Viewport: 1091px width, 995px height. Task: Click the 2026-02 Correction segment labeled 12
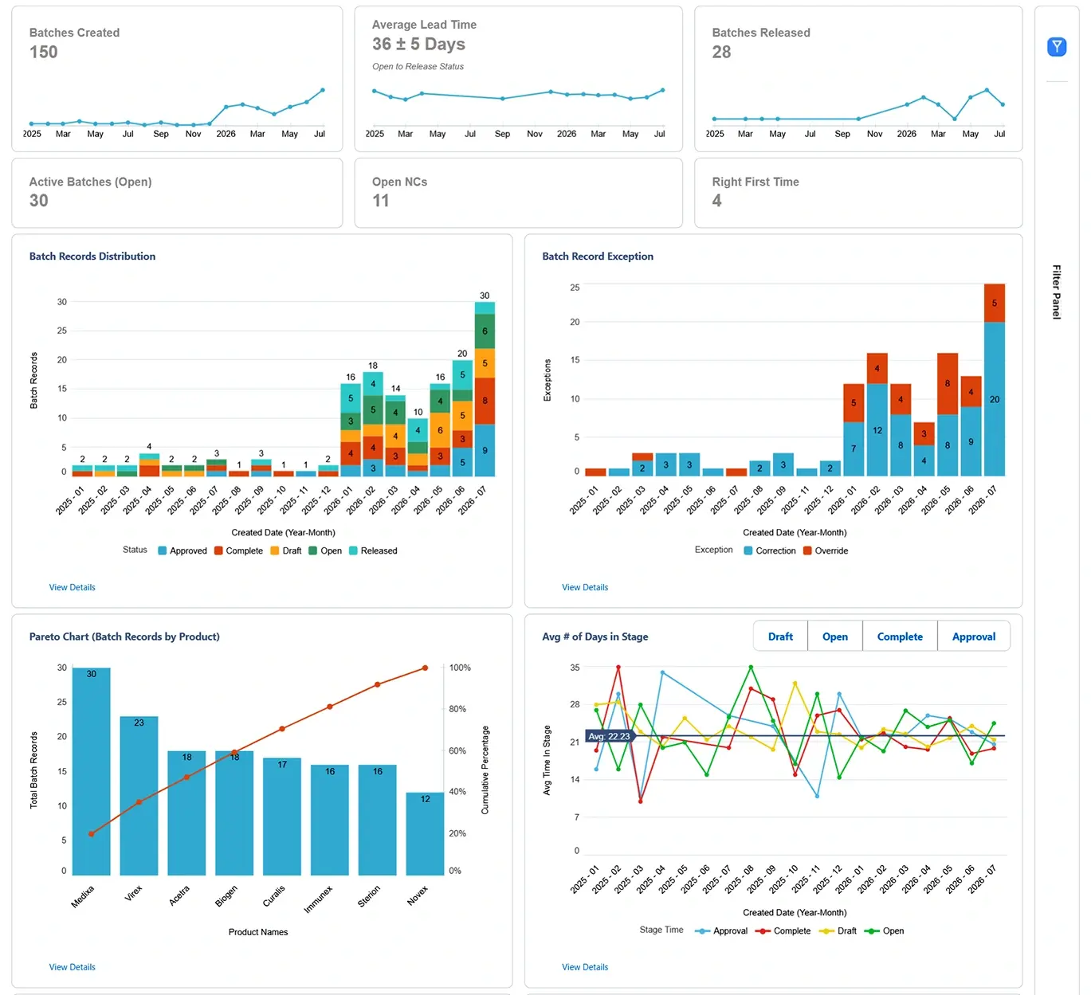tap(877, 430)
